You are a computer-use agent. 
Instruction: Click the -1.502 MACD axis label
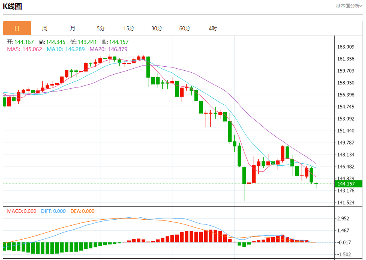(344, 255)
